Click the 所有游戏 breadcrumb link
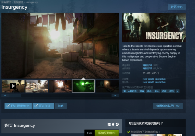 6,2
